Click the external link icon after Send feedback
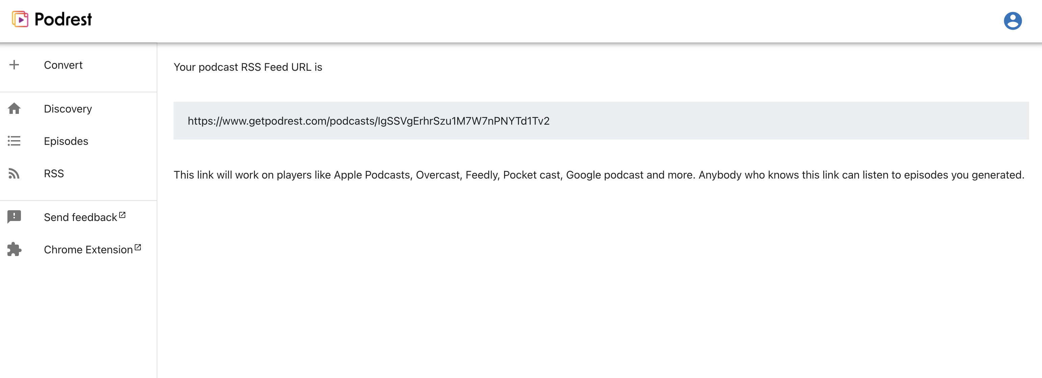Viewport: 1042px width, 378px height. pos(122,215)
